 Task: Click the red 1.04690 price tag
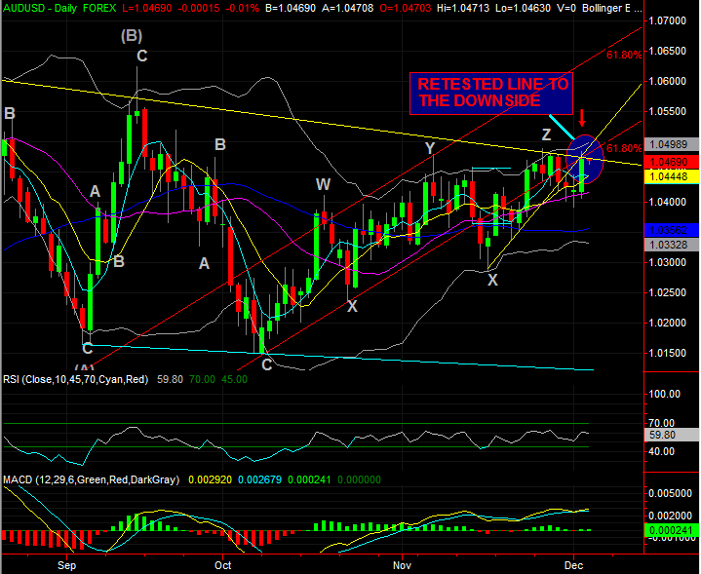pos(672,161)
